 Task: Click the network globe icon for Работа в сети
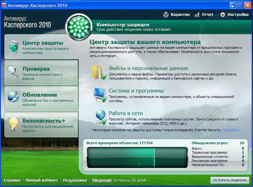pos(101,117)
